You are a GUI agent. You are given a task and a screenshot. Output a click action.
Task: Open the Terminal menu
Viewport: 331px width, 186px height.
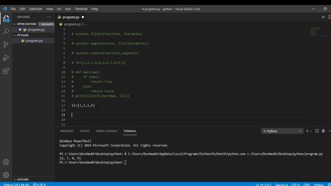(x=81, y=9)
